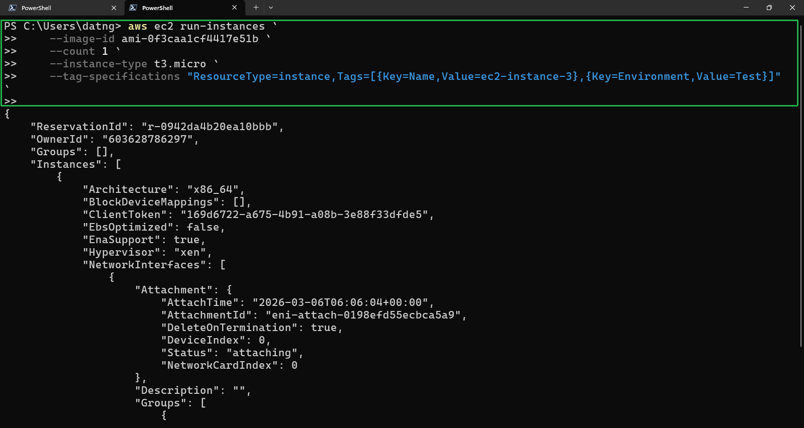Click the OwnerId value 603628786297

pyautogui.click(x=148, y=139)
